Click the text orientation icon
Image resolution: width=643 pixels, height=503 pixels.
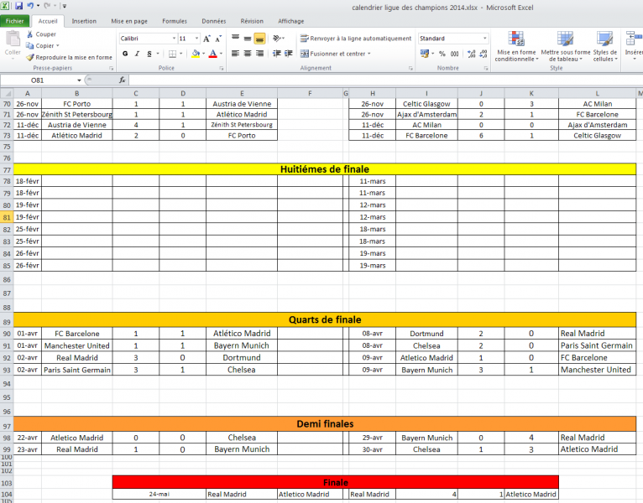click(x=277, y=39)
